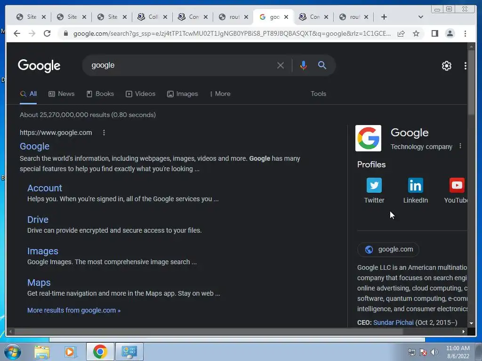Go back with the browser back arrow
This screenshot has width=482, height=361.
[x=17, y=33]
